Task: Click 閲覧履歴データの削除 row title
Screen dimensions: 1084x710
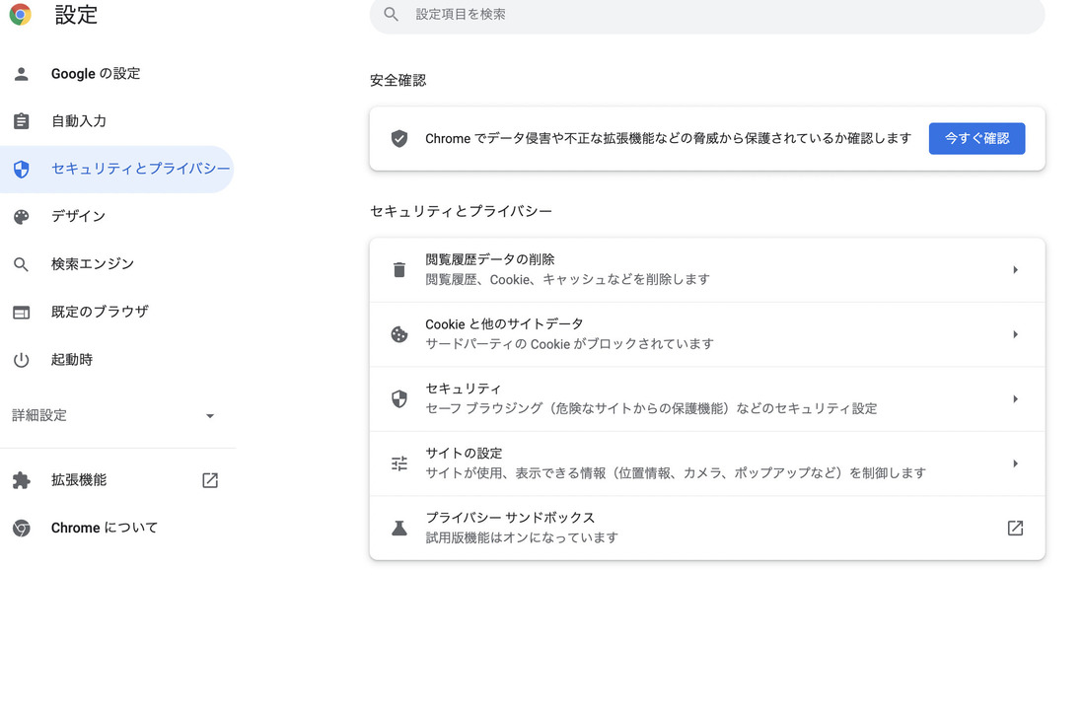Action: (x=489, y=259)
